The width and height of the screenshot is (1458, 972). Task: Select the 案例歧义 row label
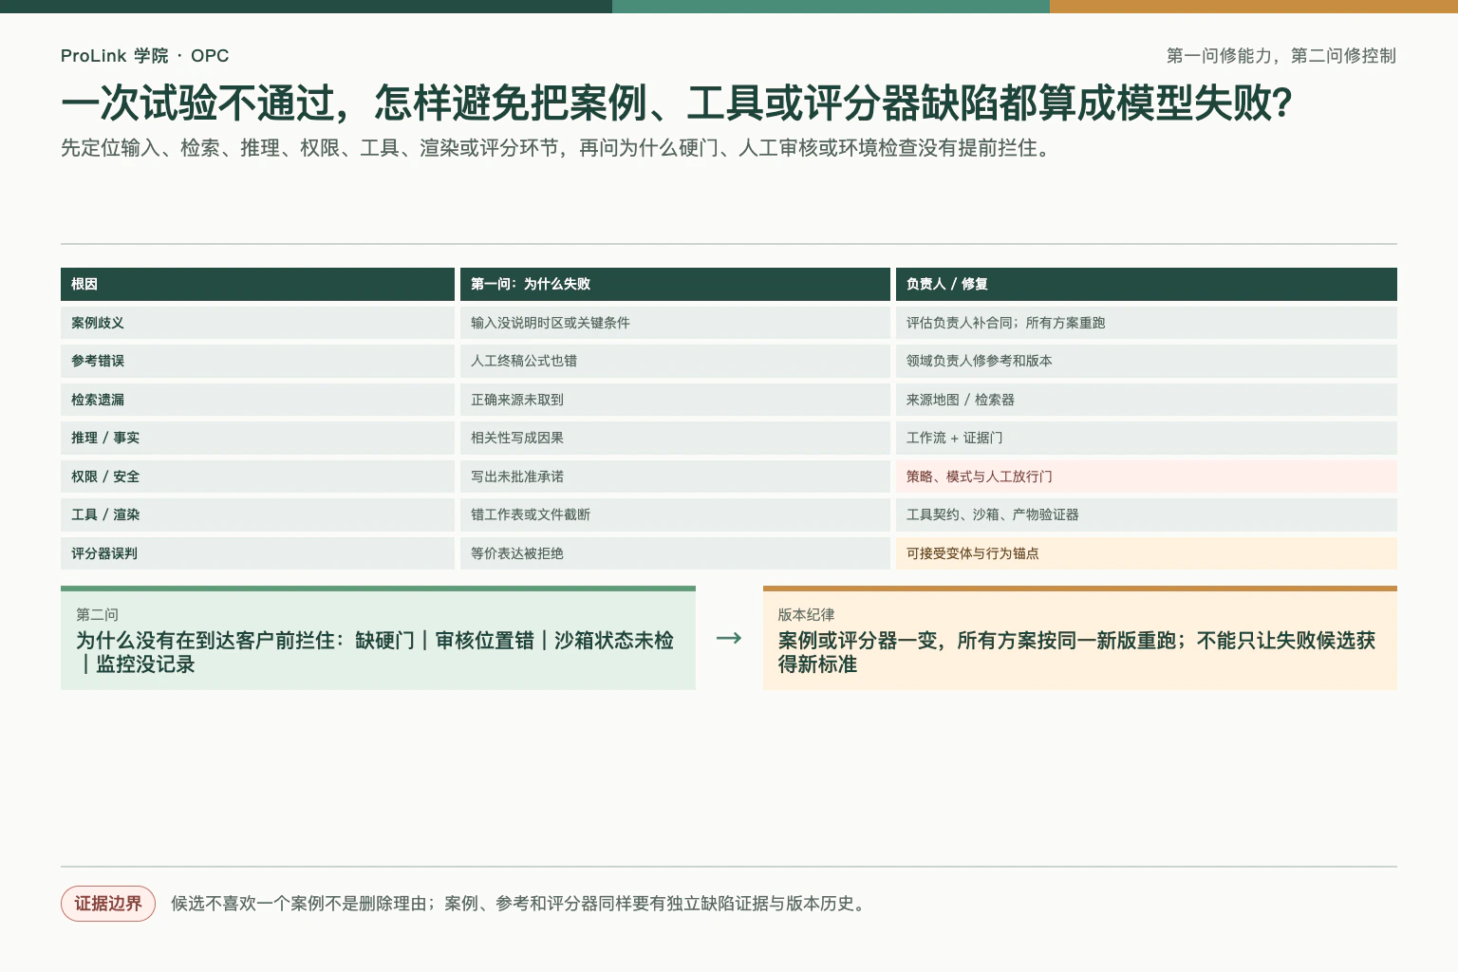(x=257, y=323)
